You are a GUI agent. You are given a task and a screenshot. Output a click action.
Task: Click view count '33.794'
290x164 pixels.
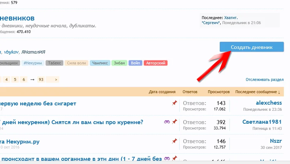[220, 128]
